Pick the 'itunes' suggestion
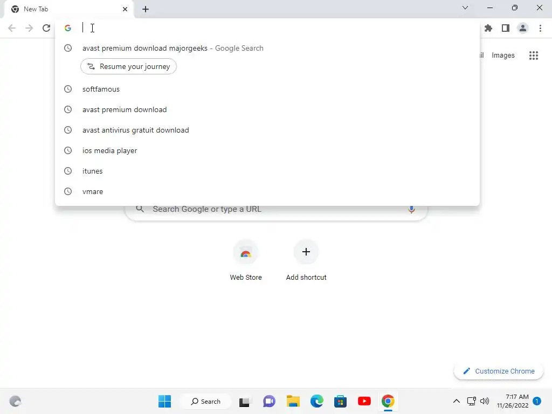The height and width of the screenshot is (414, 552). pyautogui.click(x=267, y=171)
